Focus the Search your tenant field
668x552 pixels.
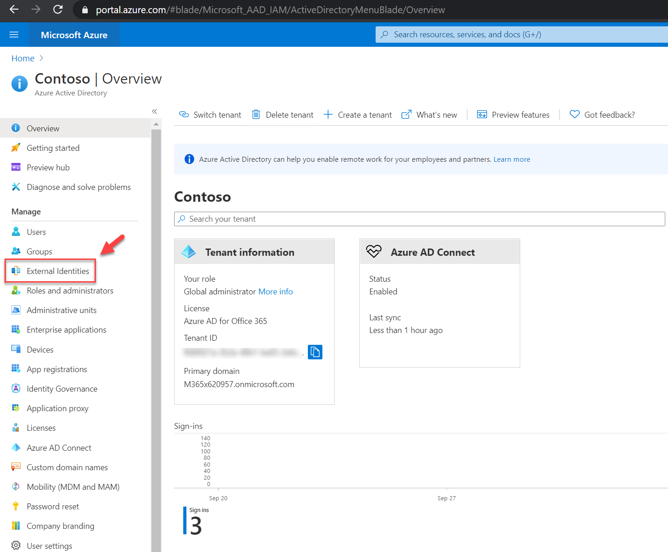point(419,219)
